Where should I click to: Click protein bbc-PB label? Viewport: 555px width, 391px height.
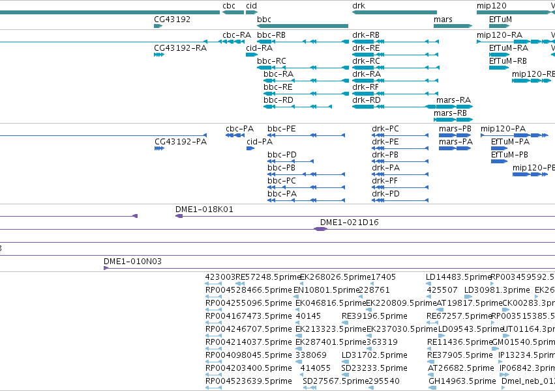281,168
